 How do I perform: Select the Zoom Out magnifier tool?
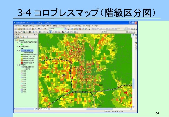click(19, 32)
